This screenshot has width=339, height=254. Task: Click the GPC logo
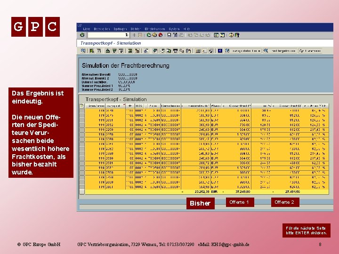pos(35,27)
